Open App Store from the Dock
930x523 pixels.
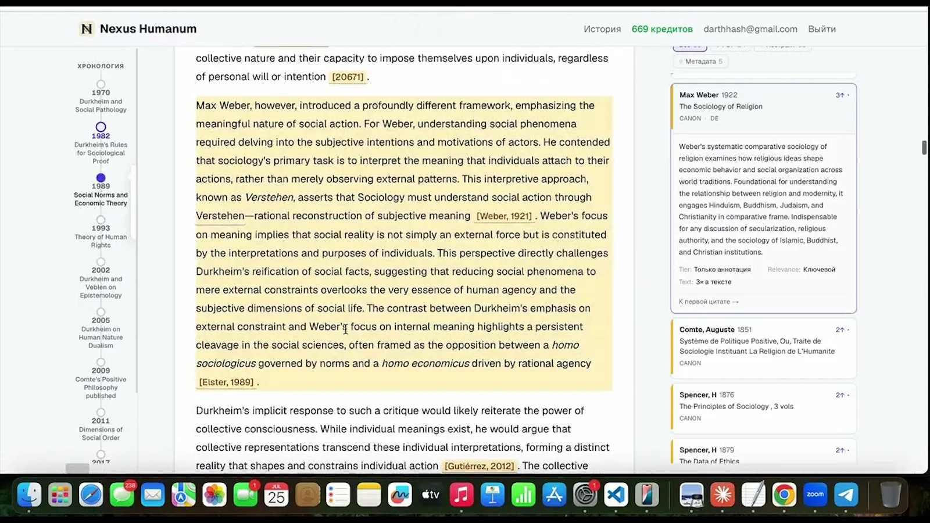coord(554,495)
